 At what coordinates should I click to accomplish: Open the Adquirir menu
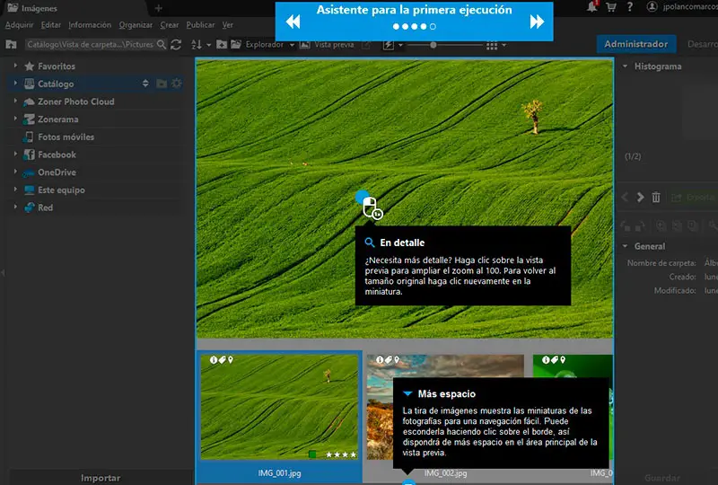point(19,25)
